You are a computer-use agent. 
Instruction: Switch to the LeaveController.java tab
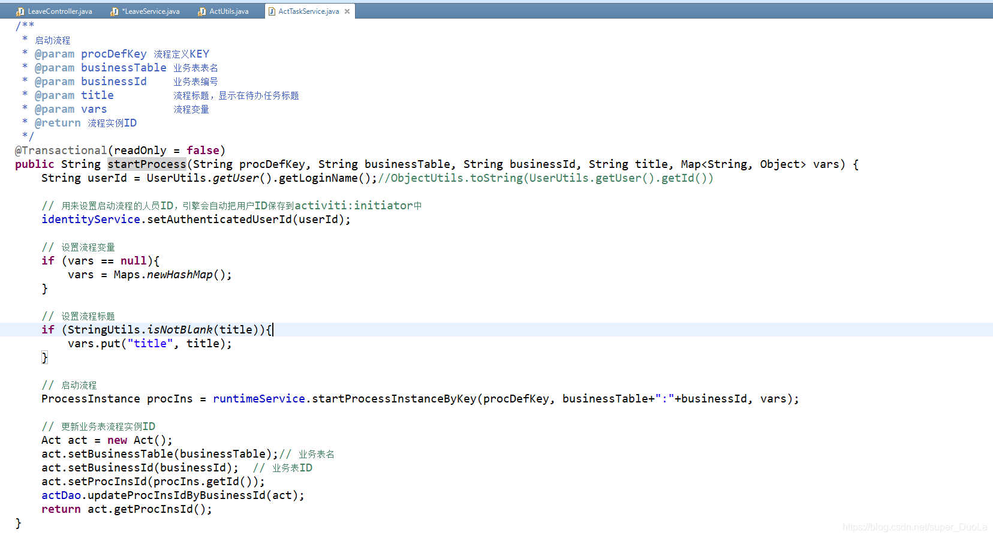[x=54, y=11]
